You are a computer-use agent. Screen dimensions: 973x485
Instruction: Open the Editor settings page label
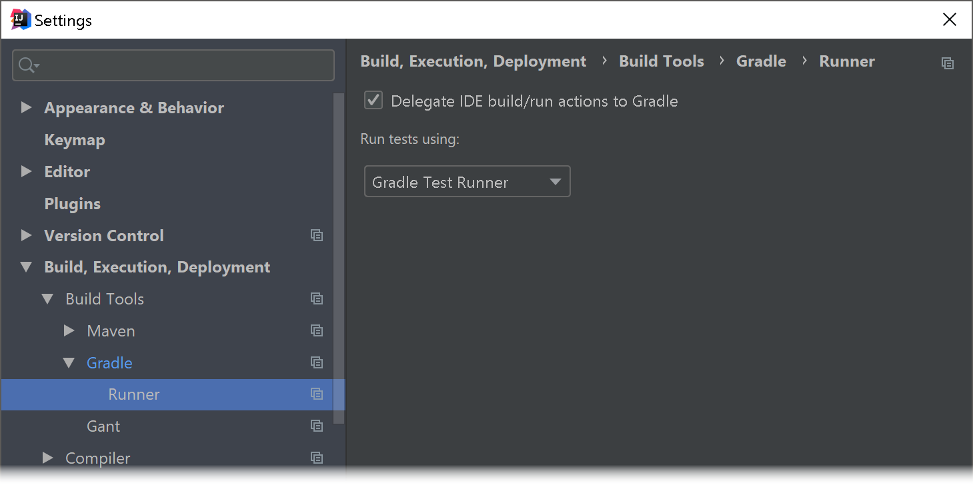[x=67, y=172]
